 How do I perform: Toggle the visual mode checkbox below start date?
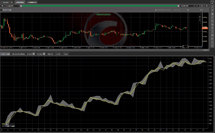click(1, 10)
